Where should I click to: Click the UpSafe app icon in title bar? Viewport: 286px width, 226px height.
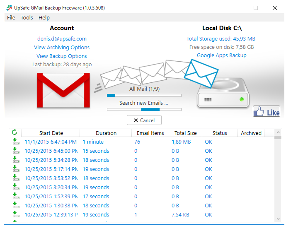point(9,8)
